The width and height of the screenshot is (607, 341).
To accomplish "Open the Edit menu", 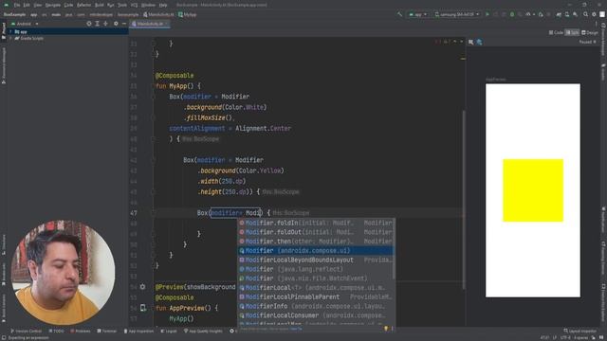I will pos(27,5).
